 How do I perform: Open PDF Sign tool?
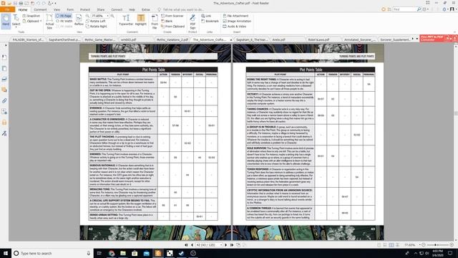(193, 21)
